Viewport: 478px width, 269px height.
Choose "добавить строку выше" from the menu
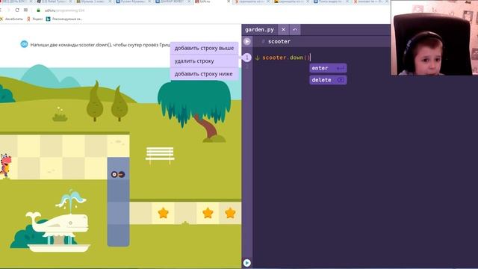tap(204, 48)
